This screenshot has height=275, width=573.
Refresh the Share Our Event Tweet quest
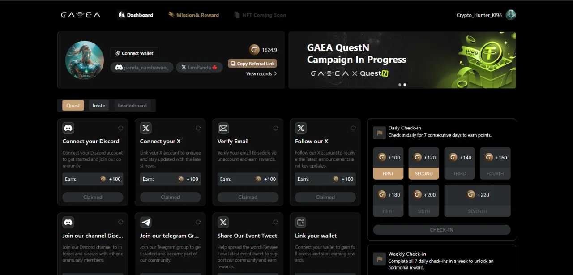[x=275, y=222]
